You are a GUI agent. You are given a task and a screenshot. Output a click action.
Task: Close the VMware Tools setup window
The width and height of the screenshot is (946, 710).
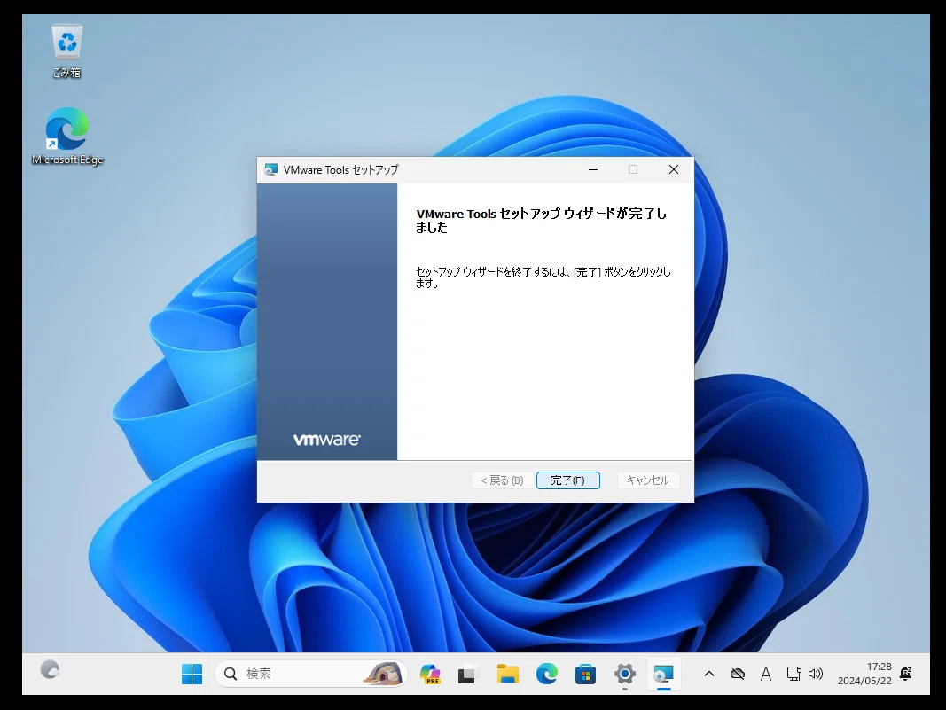pyautogui.click(x=673, y=169)
